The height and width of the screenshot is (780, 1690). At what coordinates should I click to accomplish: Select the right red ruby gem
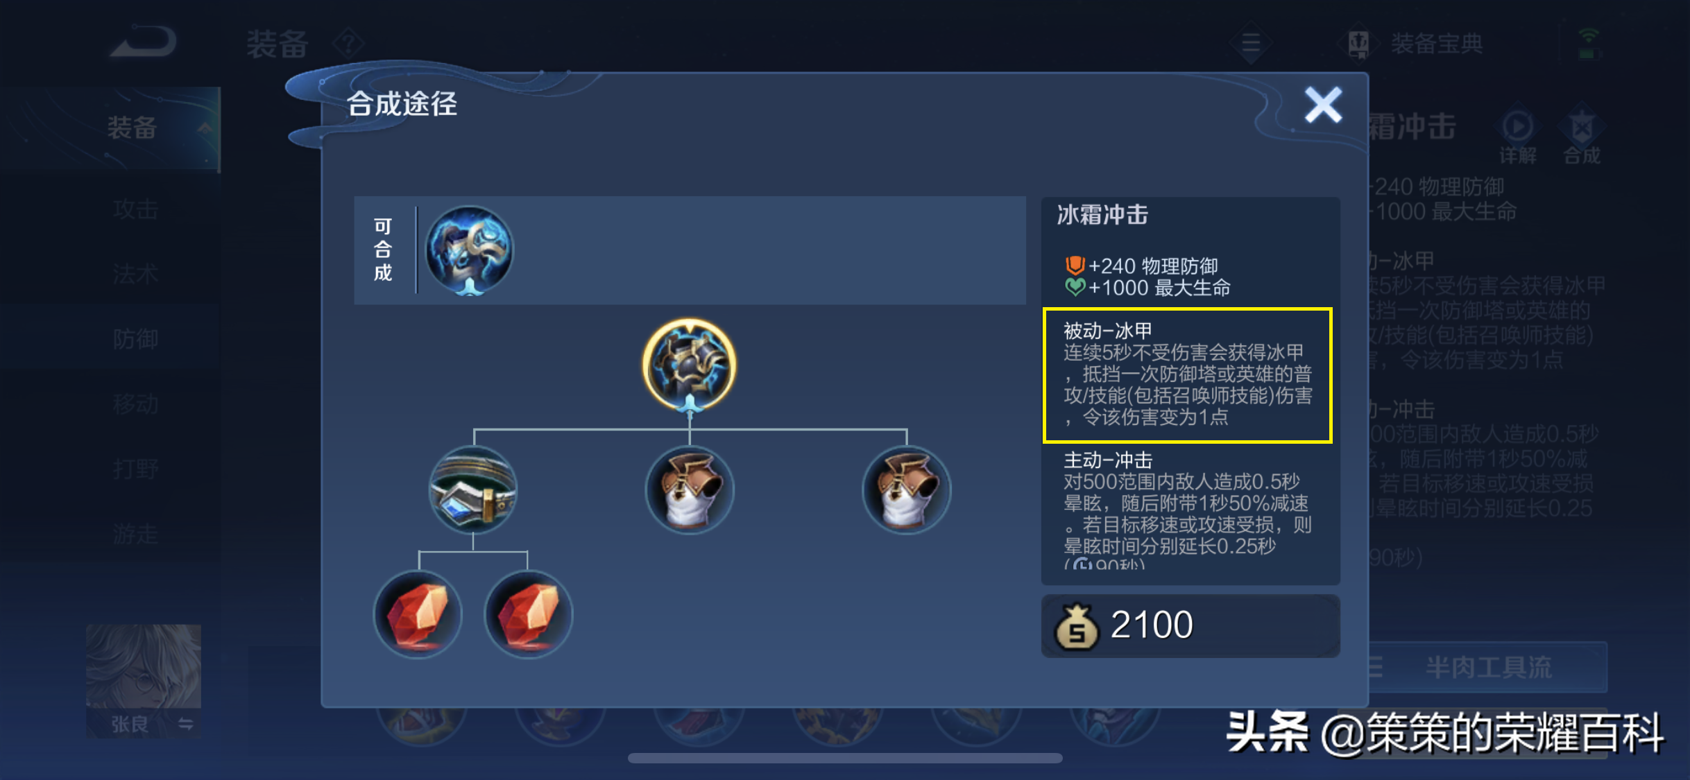[529, 614]
